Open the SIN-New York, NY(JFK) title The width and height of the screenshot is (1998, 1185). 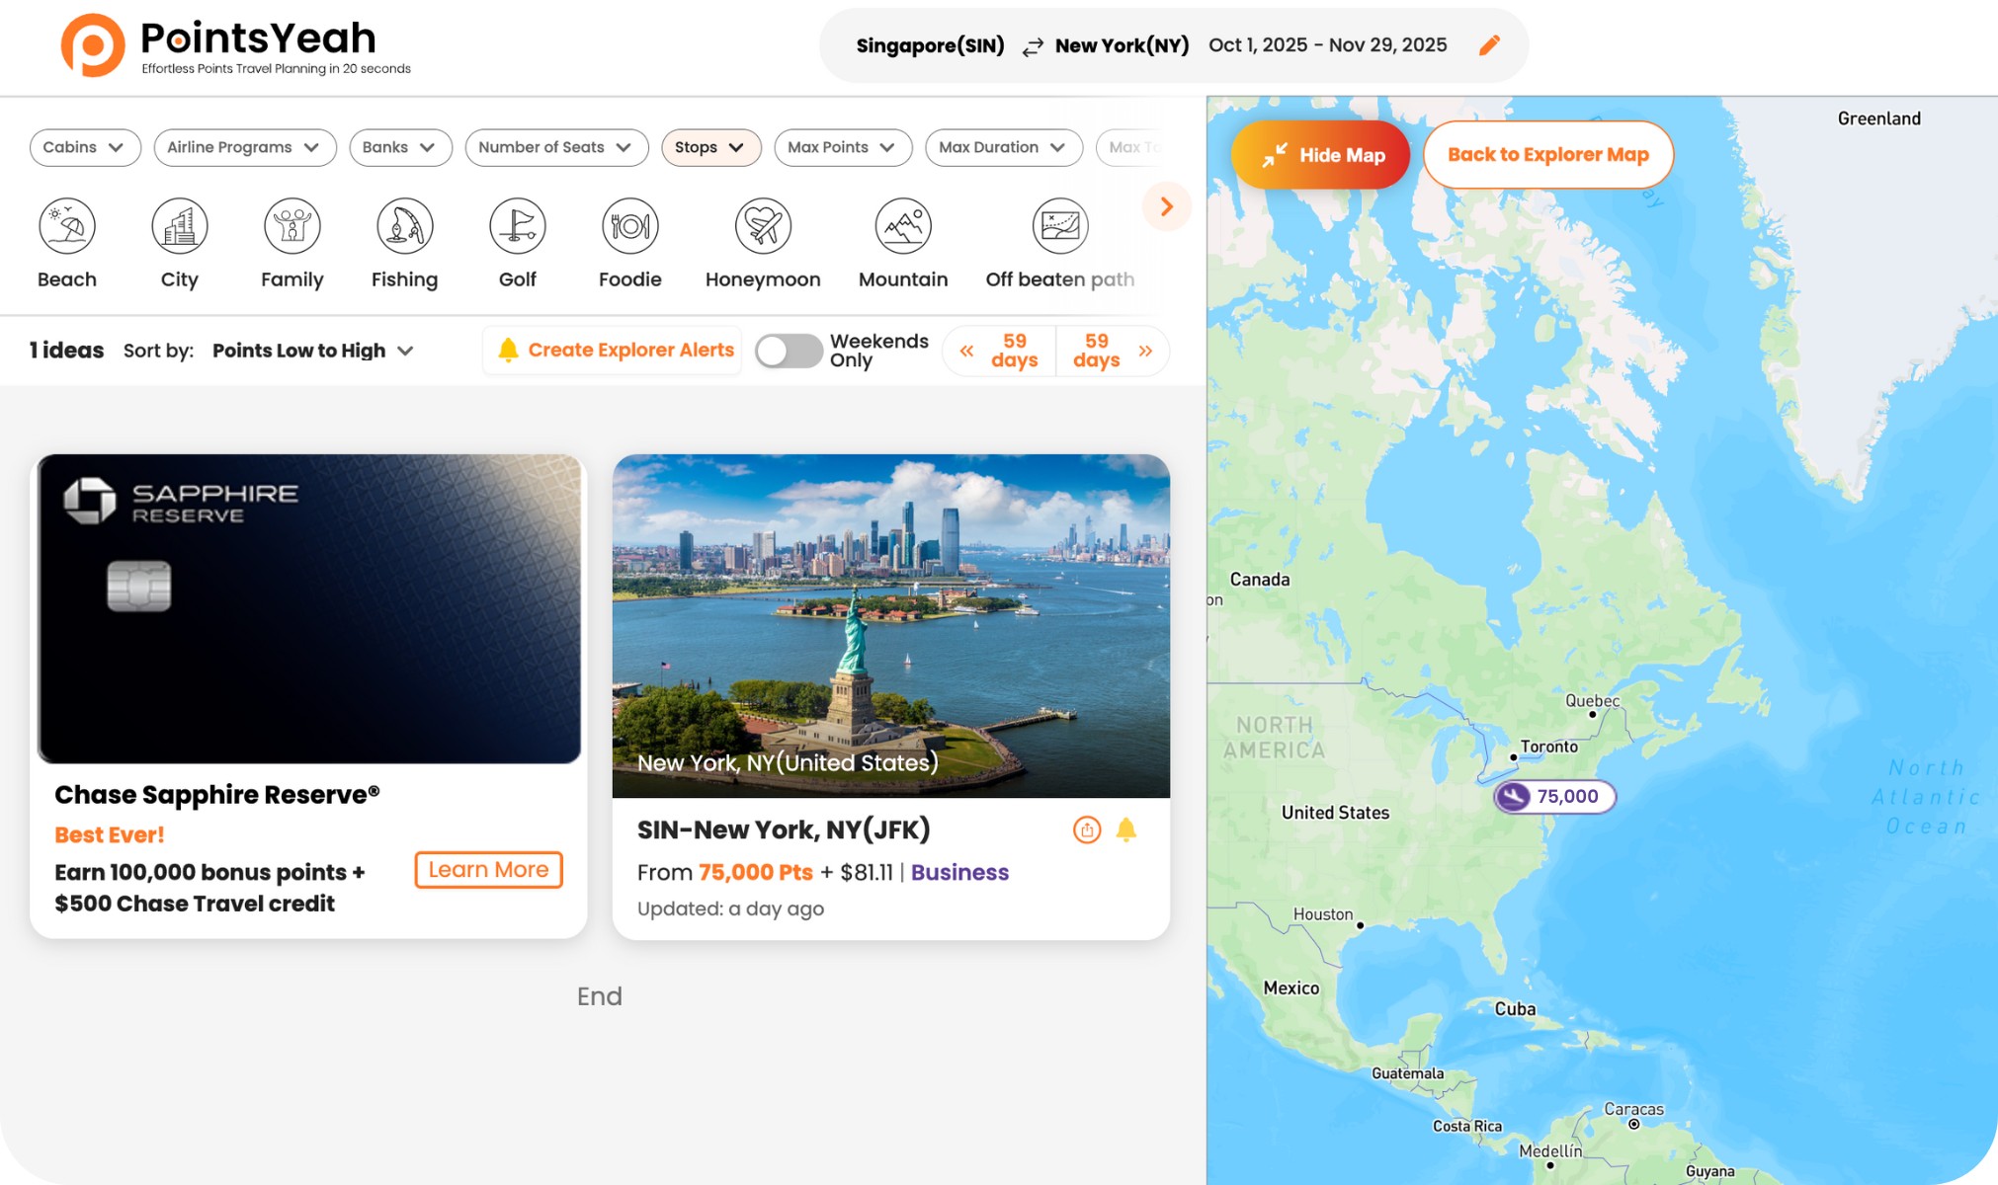(x=784, y=829)
